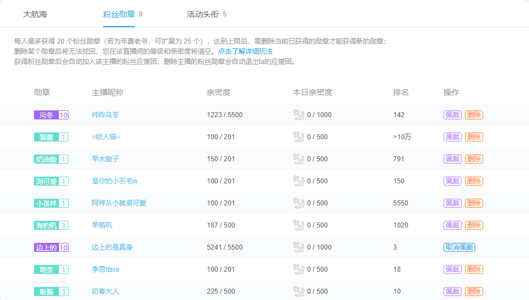This screenshot has width=529, height=300.
Task: Open streamer 初春大人 link
Action: (105, 292)
